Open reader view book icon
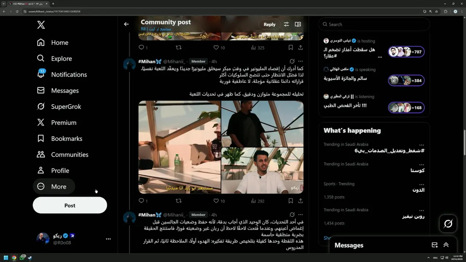This screenshot has width=466, height=262. (x=298, y=24)
